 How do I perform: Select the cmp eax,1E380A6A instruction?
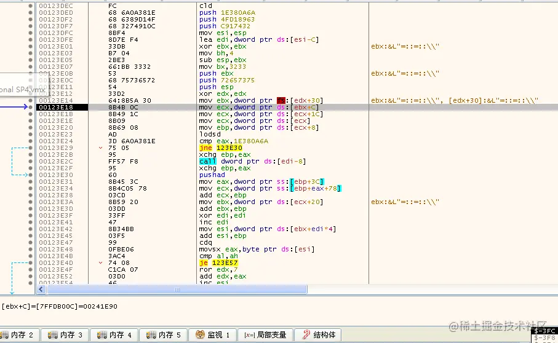[233, 141]
